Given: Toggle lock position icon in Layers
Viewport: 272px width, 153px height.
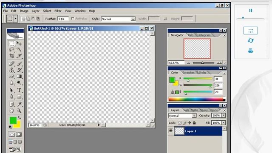Looking at the screenshot, I should 189,123.
